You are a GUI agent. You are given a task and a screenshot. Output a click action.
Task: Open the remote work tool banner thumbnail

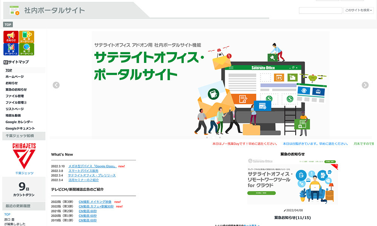click(x=293, y=181)
